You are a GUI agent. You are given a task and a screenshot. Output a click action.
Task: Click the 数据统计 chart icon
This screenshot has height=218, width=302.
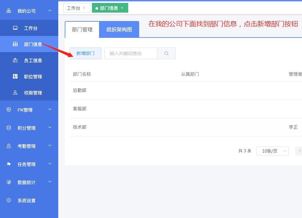pyautogui.click(x=9, y=182)
